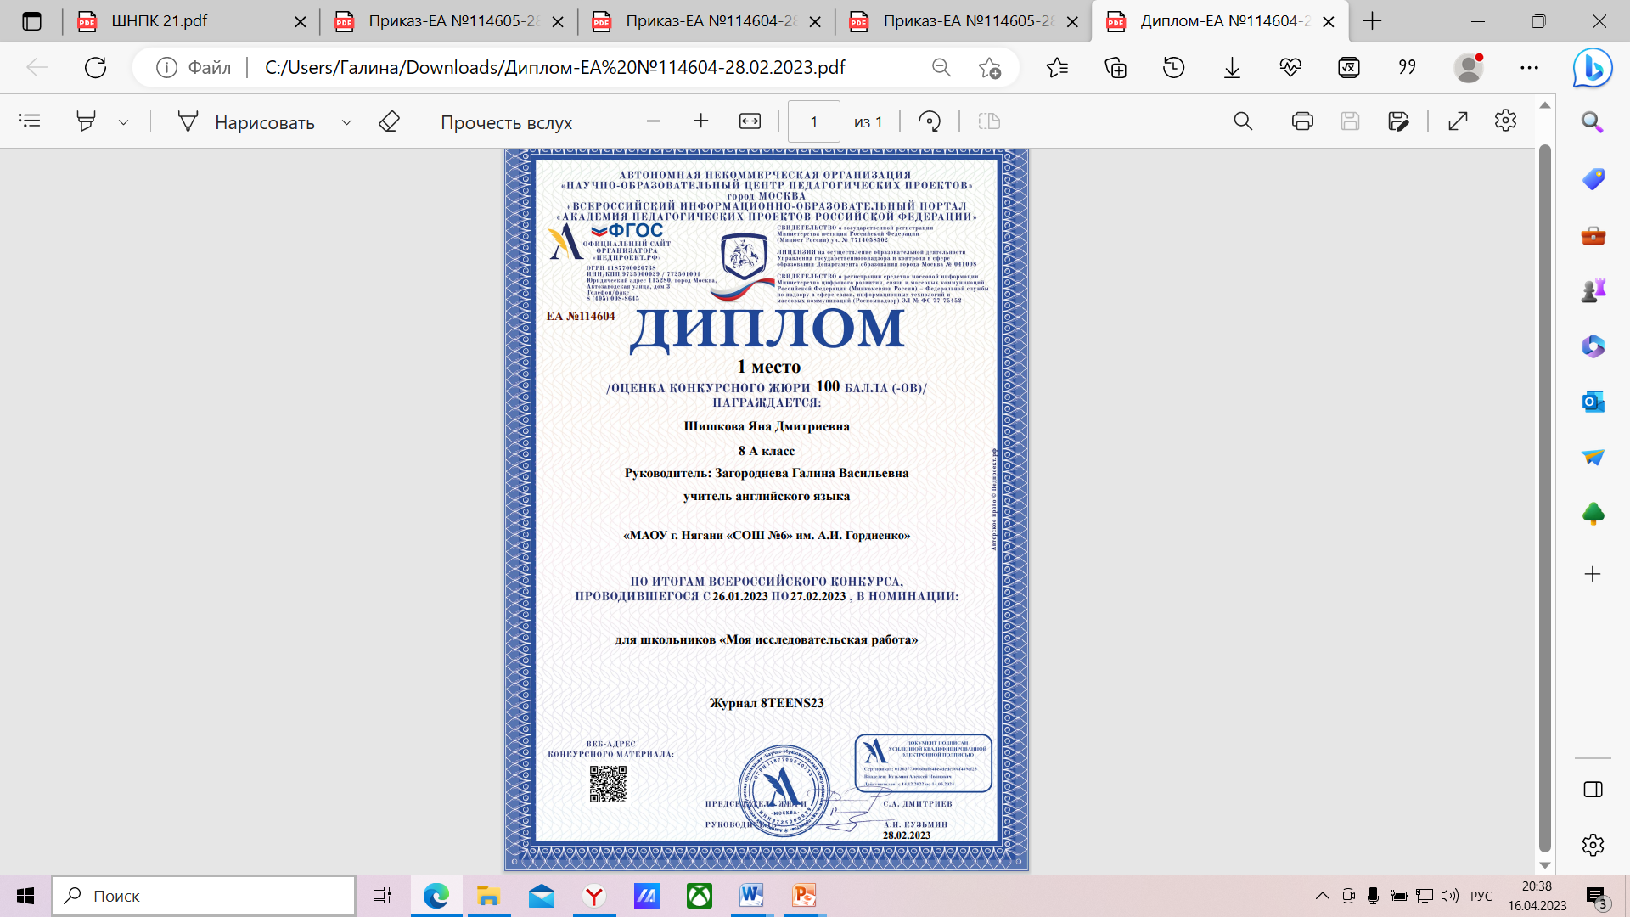This screenshot has height=917, width=1630.
Task: Expand Нарисовать pen options dropdown
Action: (346, 122)
